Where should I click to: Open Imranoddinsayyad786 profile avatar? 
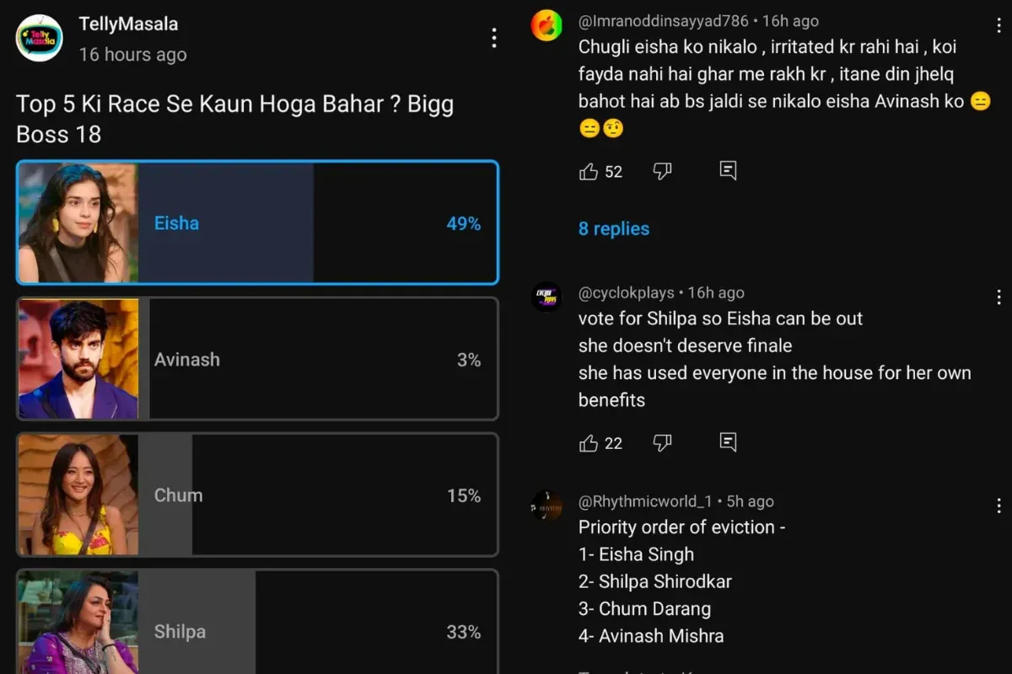(x=546, y=25)
